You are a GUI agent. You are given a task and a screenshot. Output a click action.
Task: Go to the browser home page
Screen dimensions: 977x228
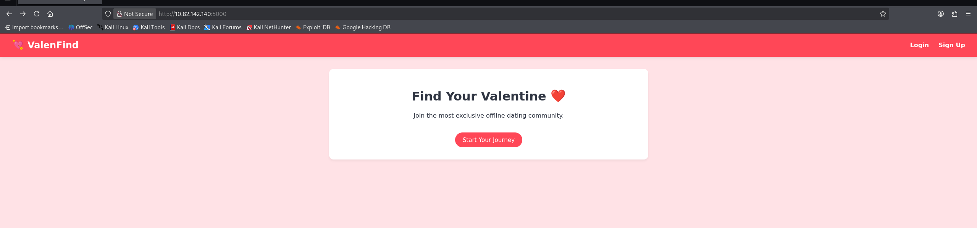tap(50, 14)
